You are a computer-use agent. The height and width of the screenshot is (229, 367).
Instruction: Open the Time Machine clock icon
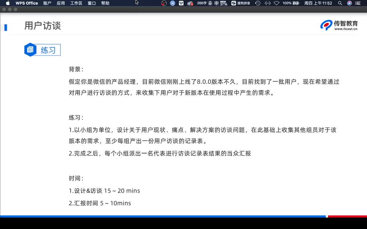click(x=258, y=3)
